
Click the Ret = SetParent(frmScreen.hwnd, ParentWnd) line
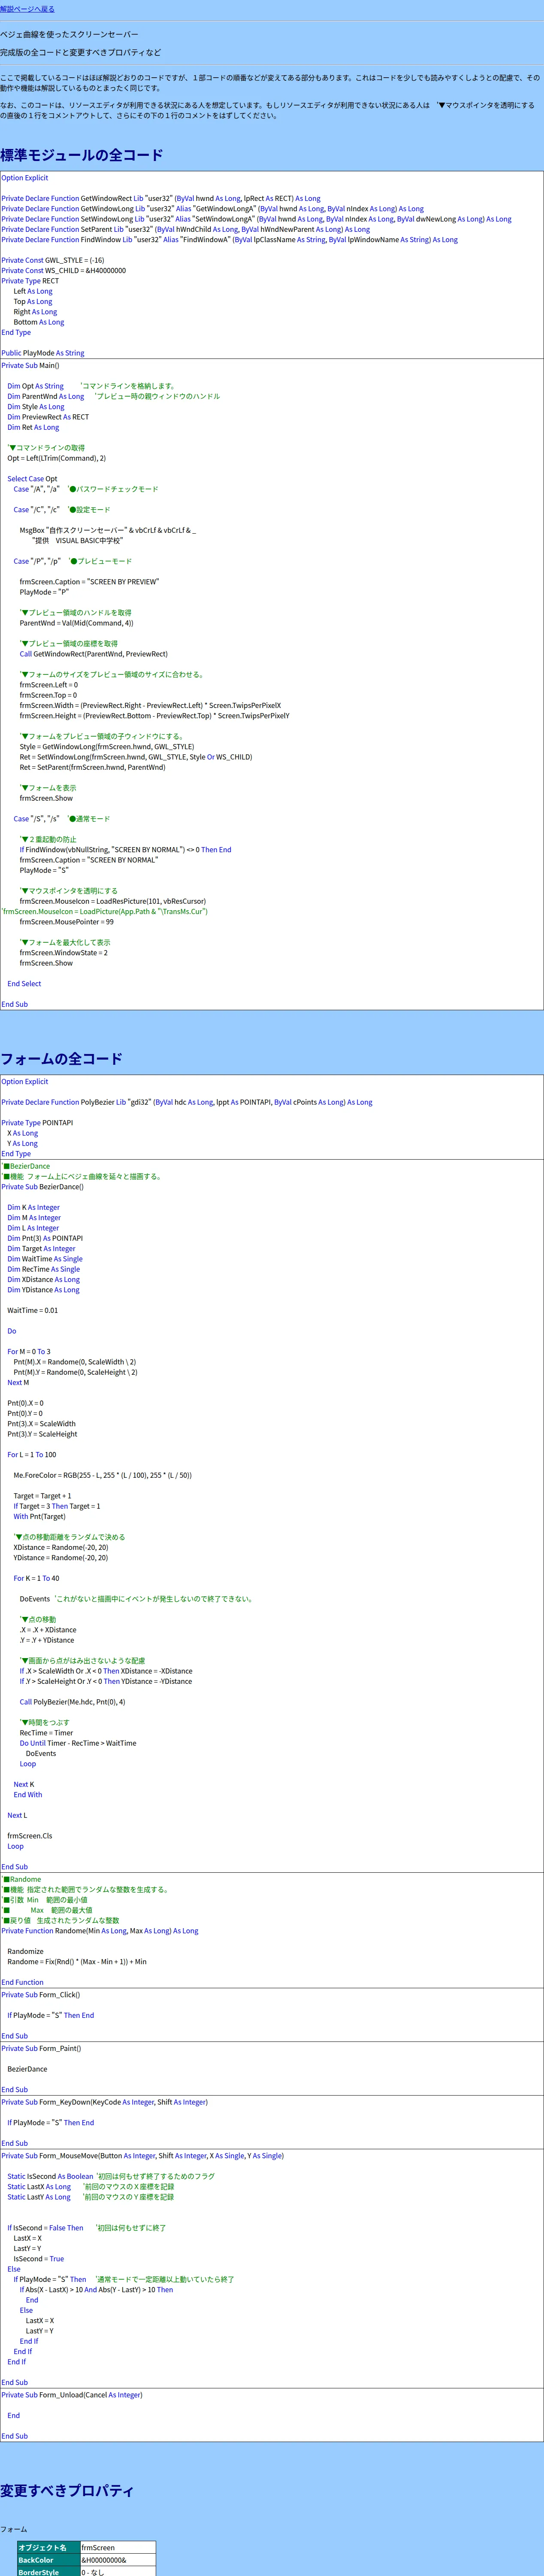93,767
